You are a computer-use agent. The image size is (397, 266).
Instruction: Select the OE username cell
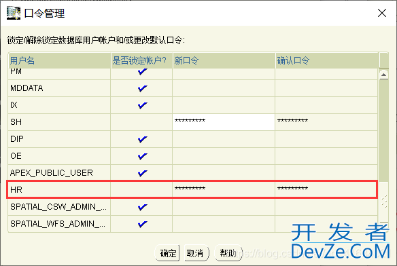point(59,156)
